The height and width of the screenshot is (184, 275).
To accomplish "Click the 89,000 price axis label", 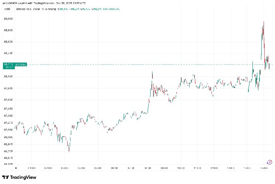I will click(x=8, y=18).
